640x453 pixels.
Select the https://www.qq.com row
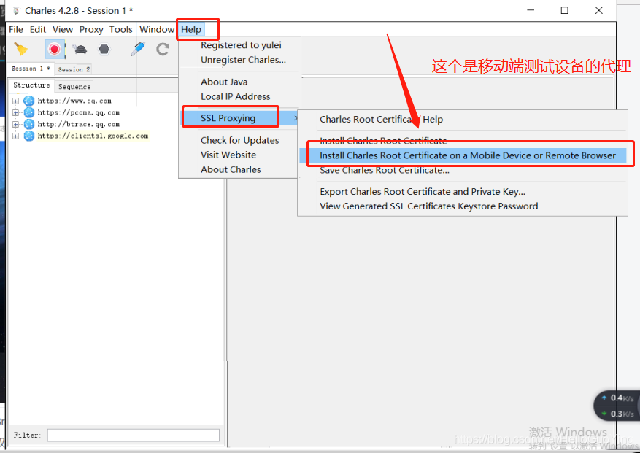tap(74, 101)
